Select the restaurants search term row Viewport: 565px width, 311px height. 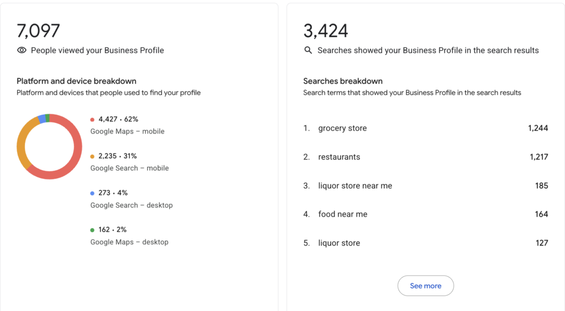pos(425,157)
